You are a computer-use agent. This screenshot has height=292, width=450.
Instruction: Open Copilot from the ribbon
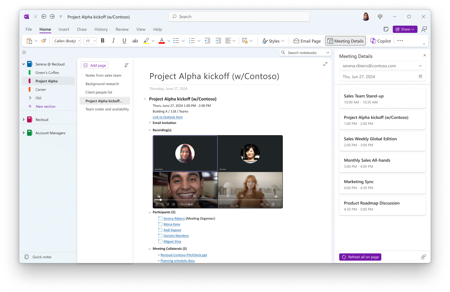pos(380,40)
